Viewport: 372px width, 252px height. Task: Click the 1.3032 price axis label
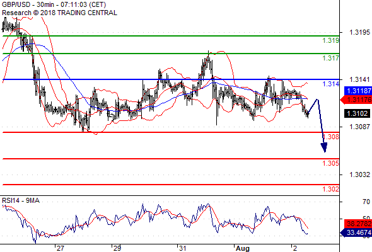point(359,175)
